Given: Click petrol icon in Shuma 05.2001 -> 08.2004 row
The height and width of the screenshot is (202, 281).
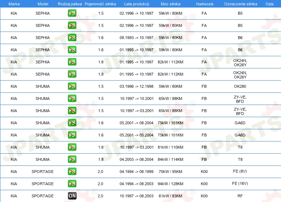Looking at the screenshot, I should click(72, 123).
